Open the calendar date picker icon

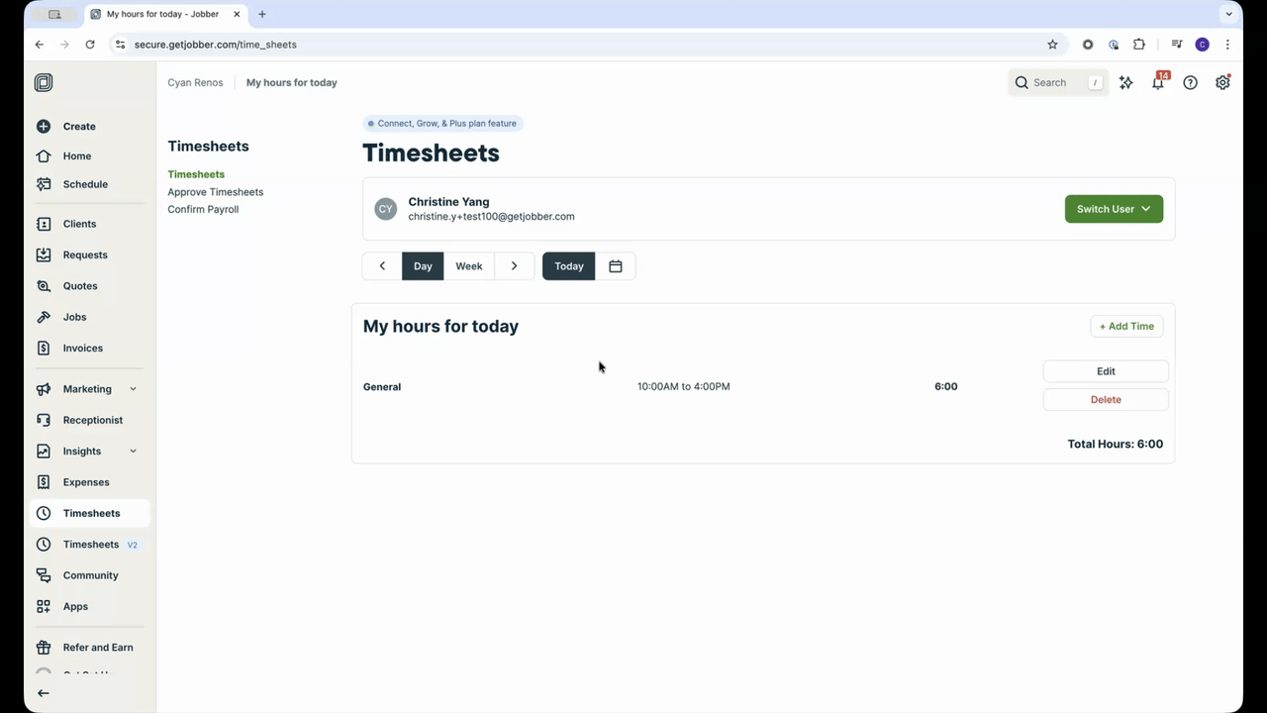pyautogui.click(x=616, y=266)
